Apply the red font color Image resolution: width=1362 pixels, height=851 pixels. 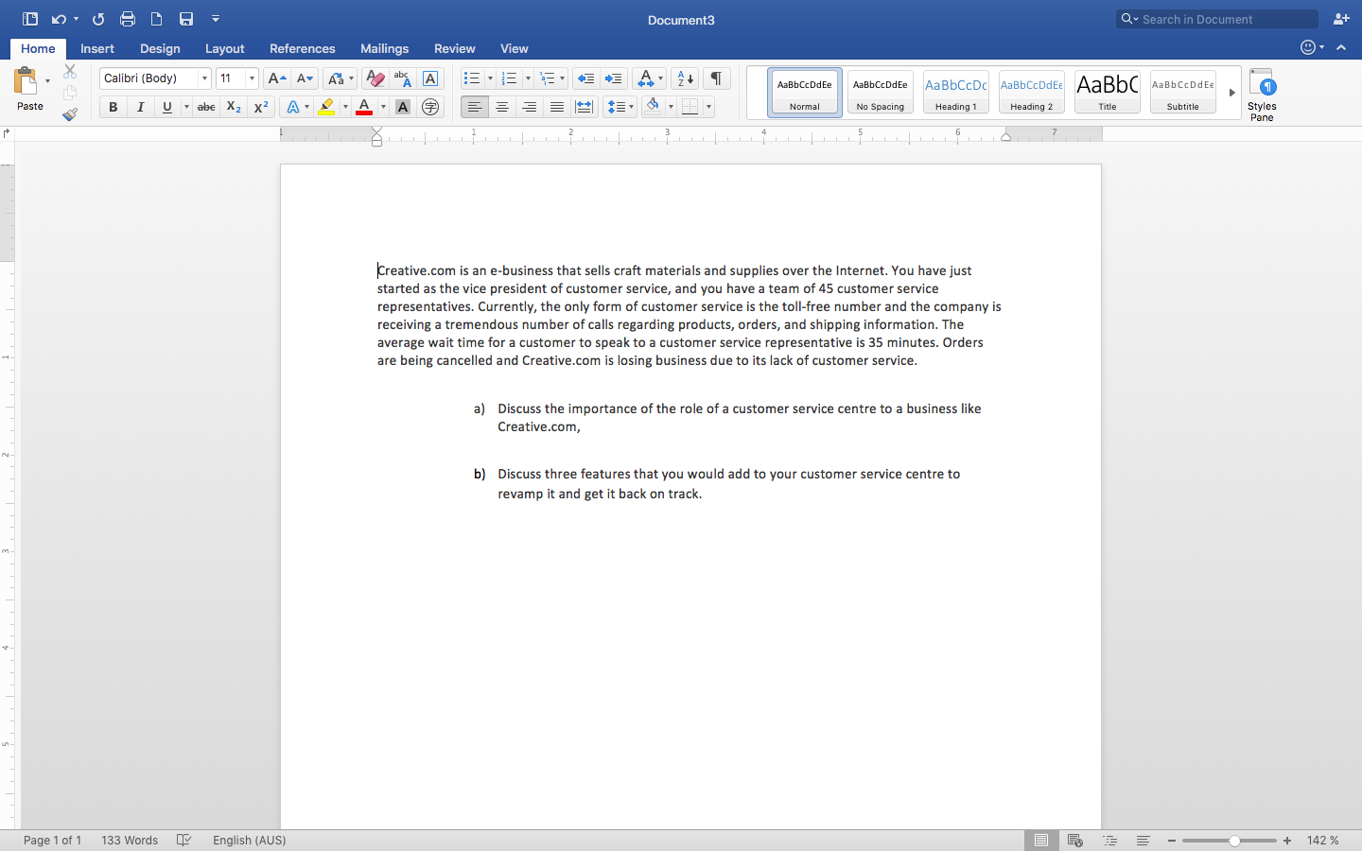[364, 107]
